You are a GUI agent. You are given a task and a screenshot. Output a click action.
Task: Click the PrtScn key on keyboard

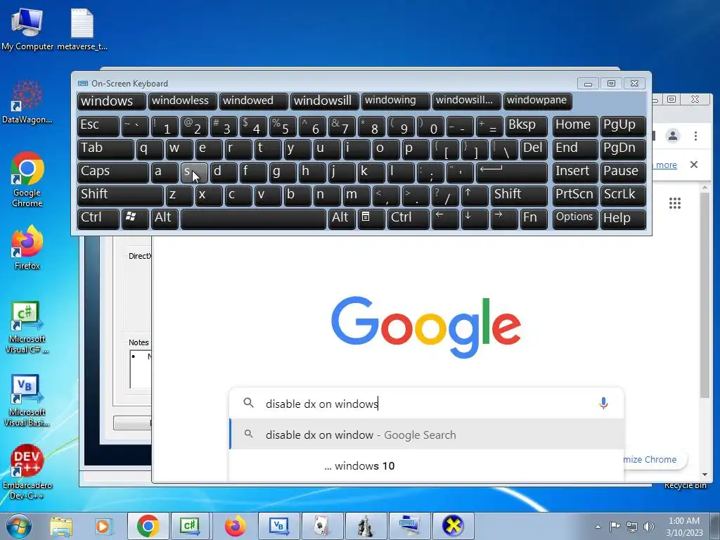[x=575, y=195]
